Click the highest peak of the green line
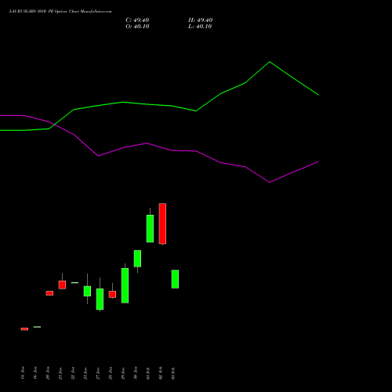392x392 pixels. 270,62
